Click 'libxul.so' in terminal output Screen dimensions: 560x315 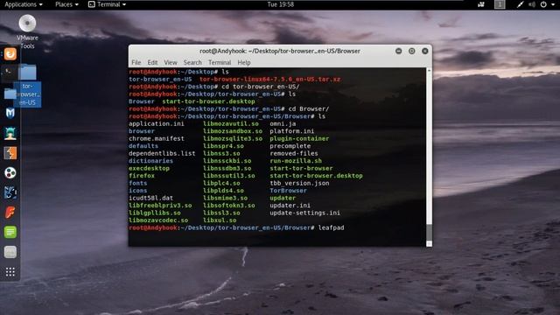click(x=220, y=220)
